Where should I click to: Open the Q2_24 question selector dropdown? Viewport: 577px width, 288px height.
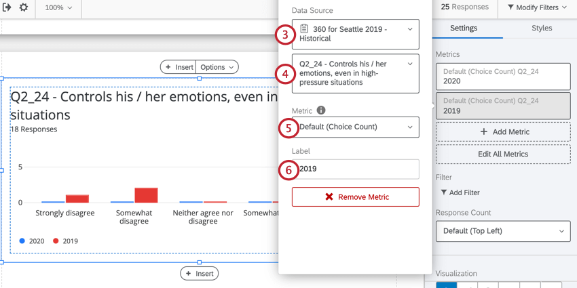pyautogui.click(x=356, y=73)
